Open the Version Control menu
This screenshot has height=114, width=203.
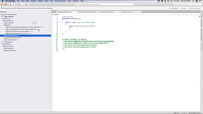pyautogui.click(x=60, y=1)
